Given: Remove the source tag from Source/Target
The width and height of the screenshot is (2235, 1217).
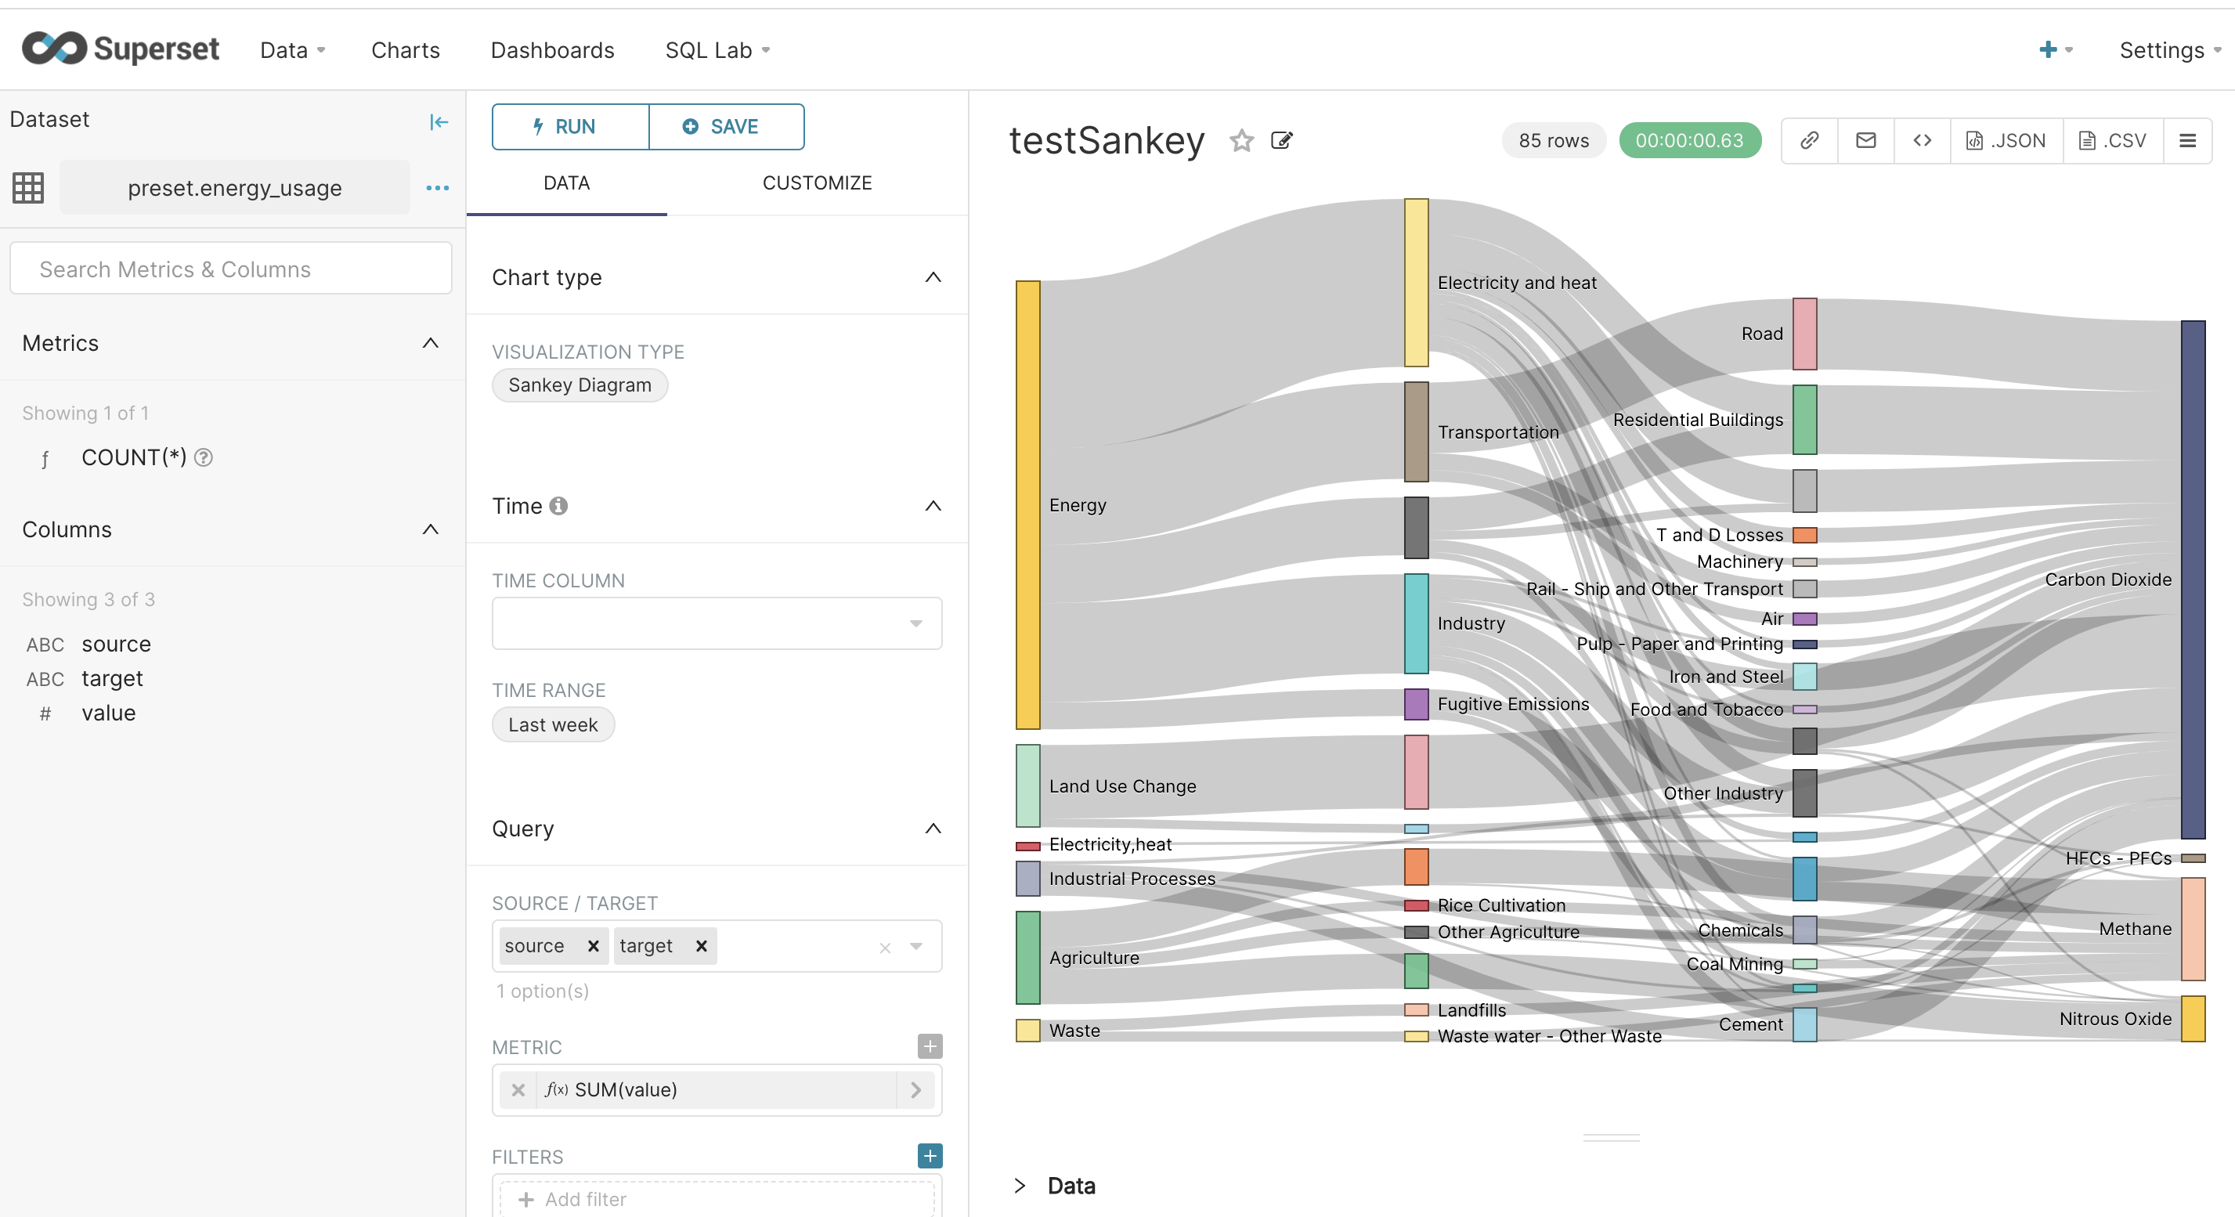Looking at the screenshot, I should pyautogui.click(x=594, y=945).
